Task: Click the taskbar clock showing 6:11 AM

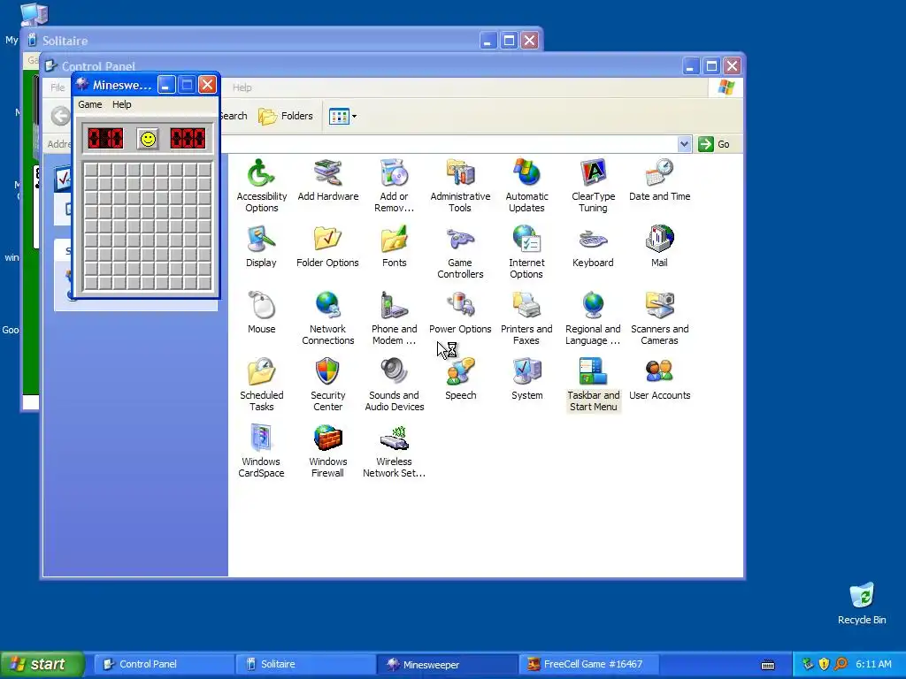Action: point(873,664)
